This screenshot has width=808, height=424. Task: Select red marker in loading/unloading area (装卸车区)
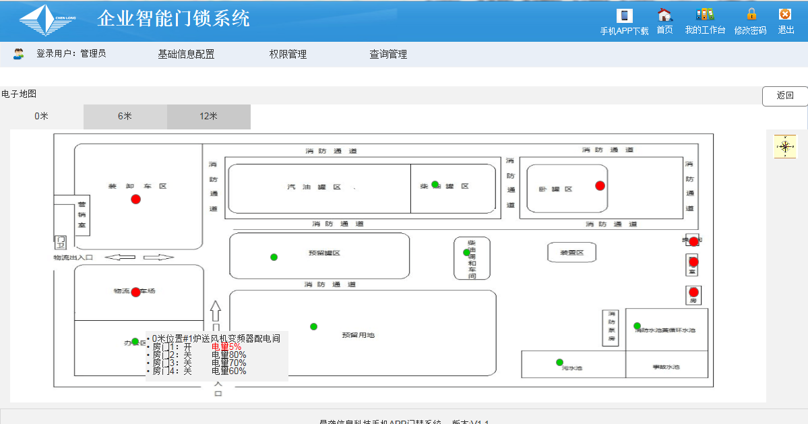135,199
